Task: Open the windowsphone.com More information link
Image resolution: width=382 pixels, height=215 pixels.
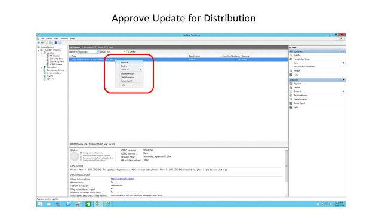Action: [x=122, y=179]
